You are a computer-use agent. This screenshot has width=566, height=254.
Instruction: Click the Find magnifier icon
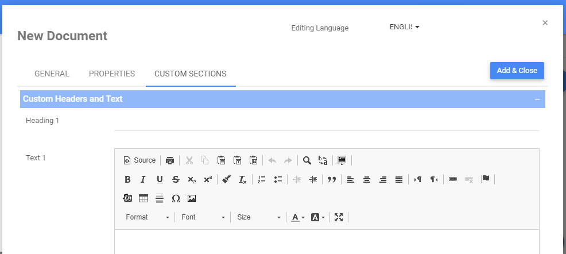(x=307, y=160)
